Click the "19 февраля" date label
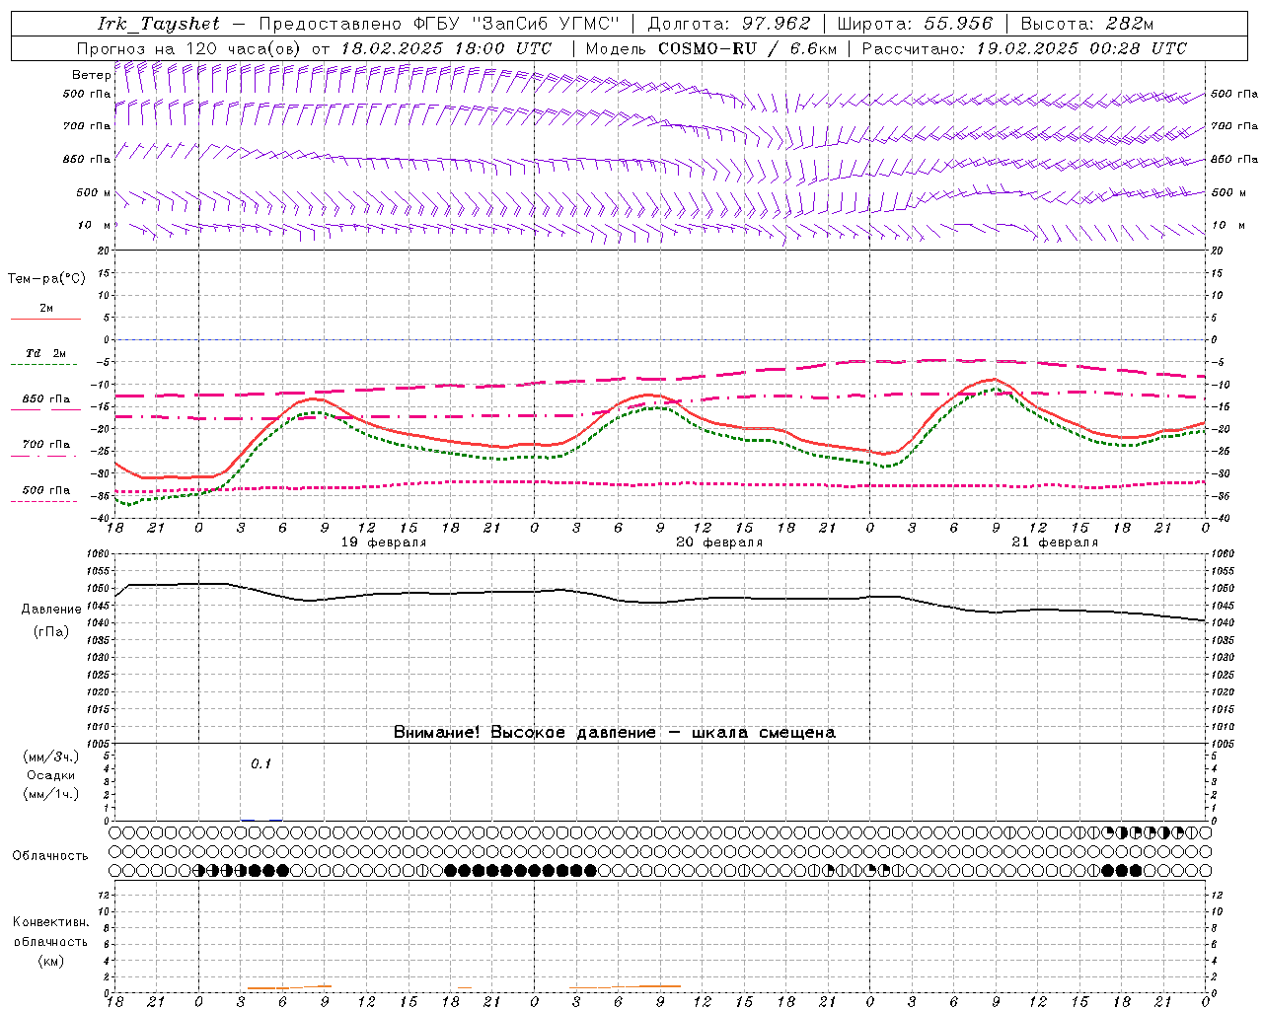 (384, 542)
